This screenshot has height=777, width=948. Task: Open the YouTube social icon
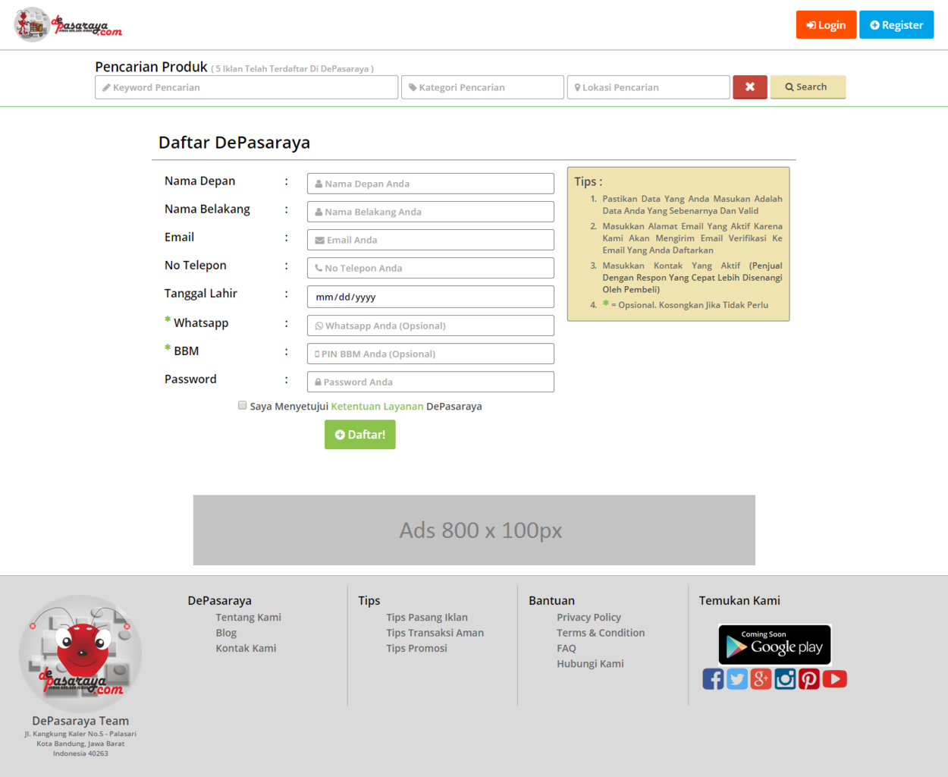coord(835,679)
